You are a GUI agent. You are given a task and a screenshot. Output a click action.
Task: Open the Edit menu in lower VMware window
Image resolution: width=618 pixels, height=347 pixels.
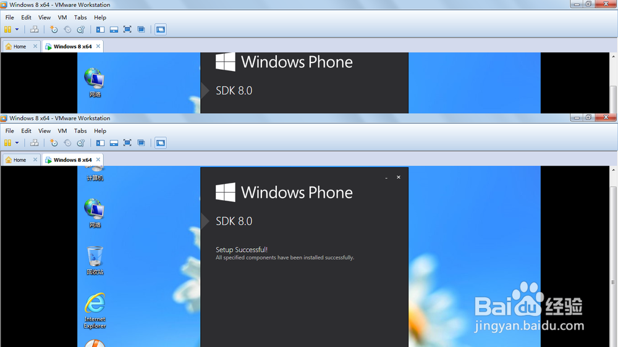click(x=26, y=131)
